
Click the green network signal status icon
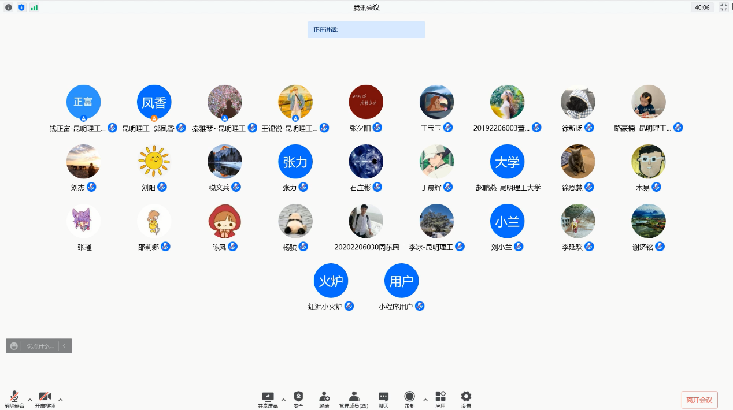pos(34,8)
